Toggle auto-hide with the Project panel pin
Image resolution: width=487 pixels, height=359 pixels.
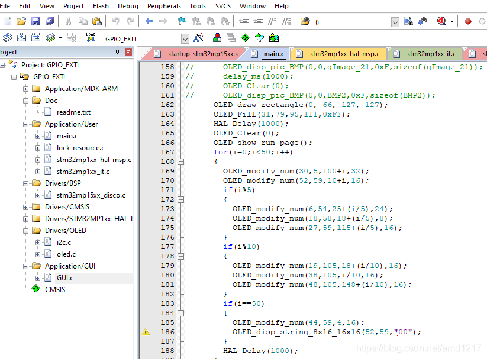[117, 52]
